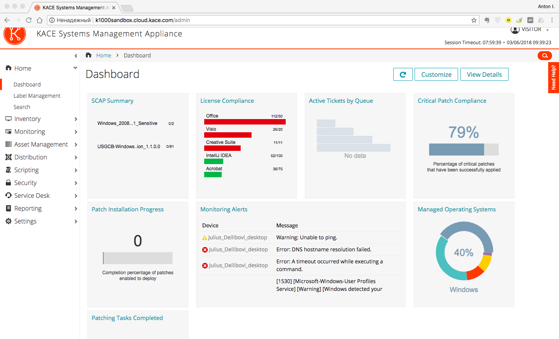The height and width of the screenshot is (339, 559).
Task: Click the browser forward arrow
Action: click(x=18, y=20)
